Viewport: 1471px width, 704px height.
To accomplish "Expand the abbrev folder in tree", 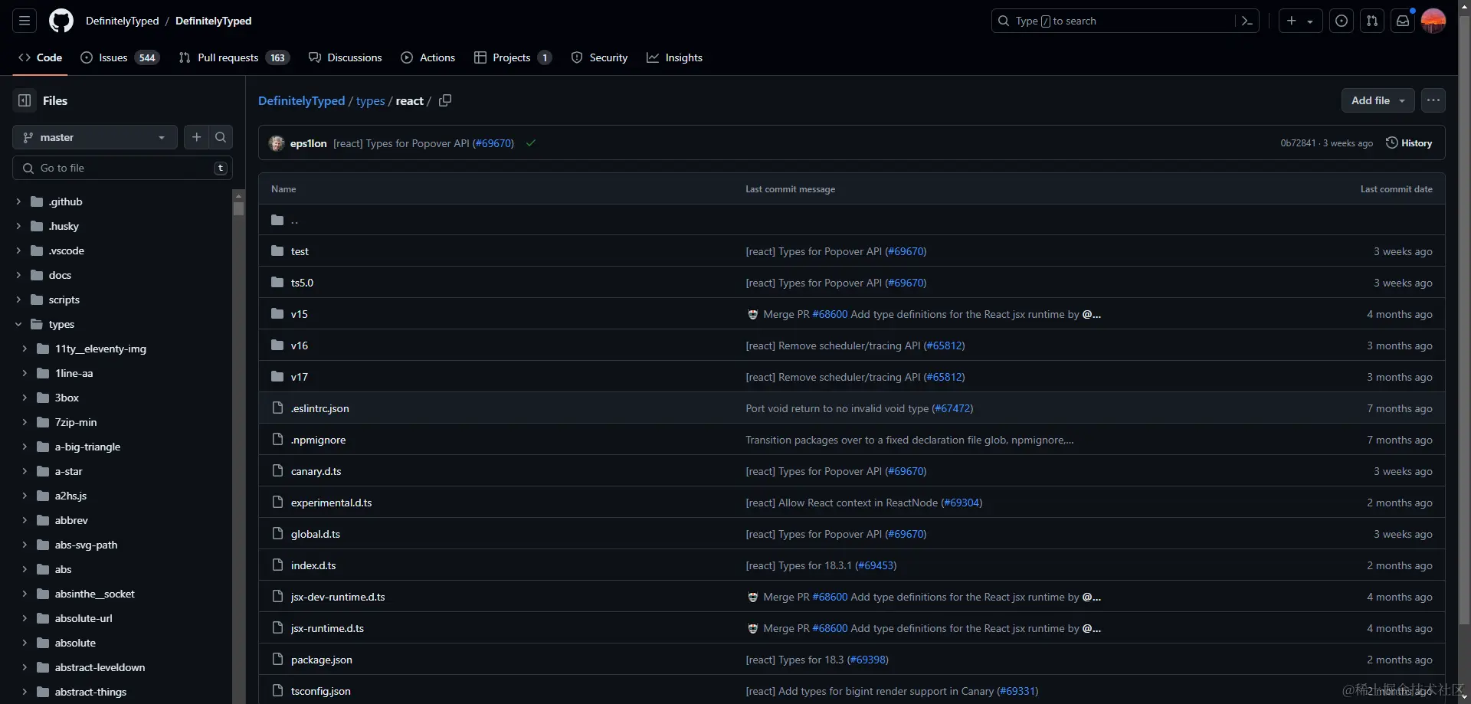I will click(x=25, y=520).
